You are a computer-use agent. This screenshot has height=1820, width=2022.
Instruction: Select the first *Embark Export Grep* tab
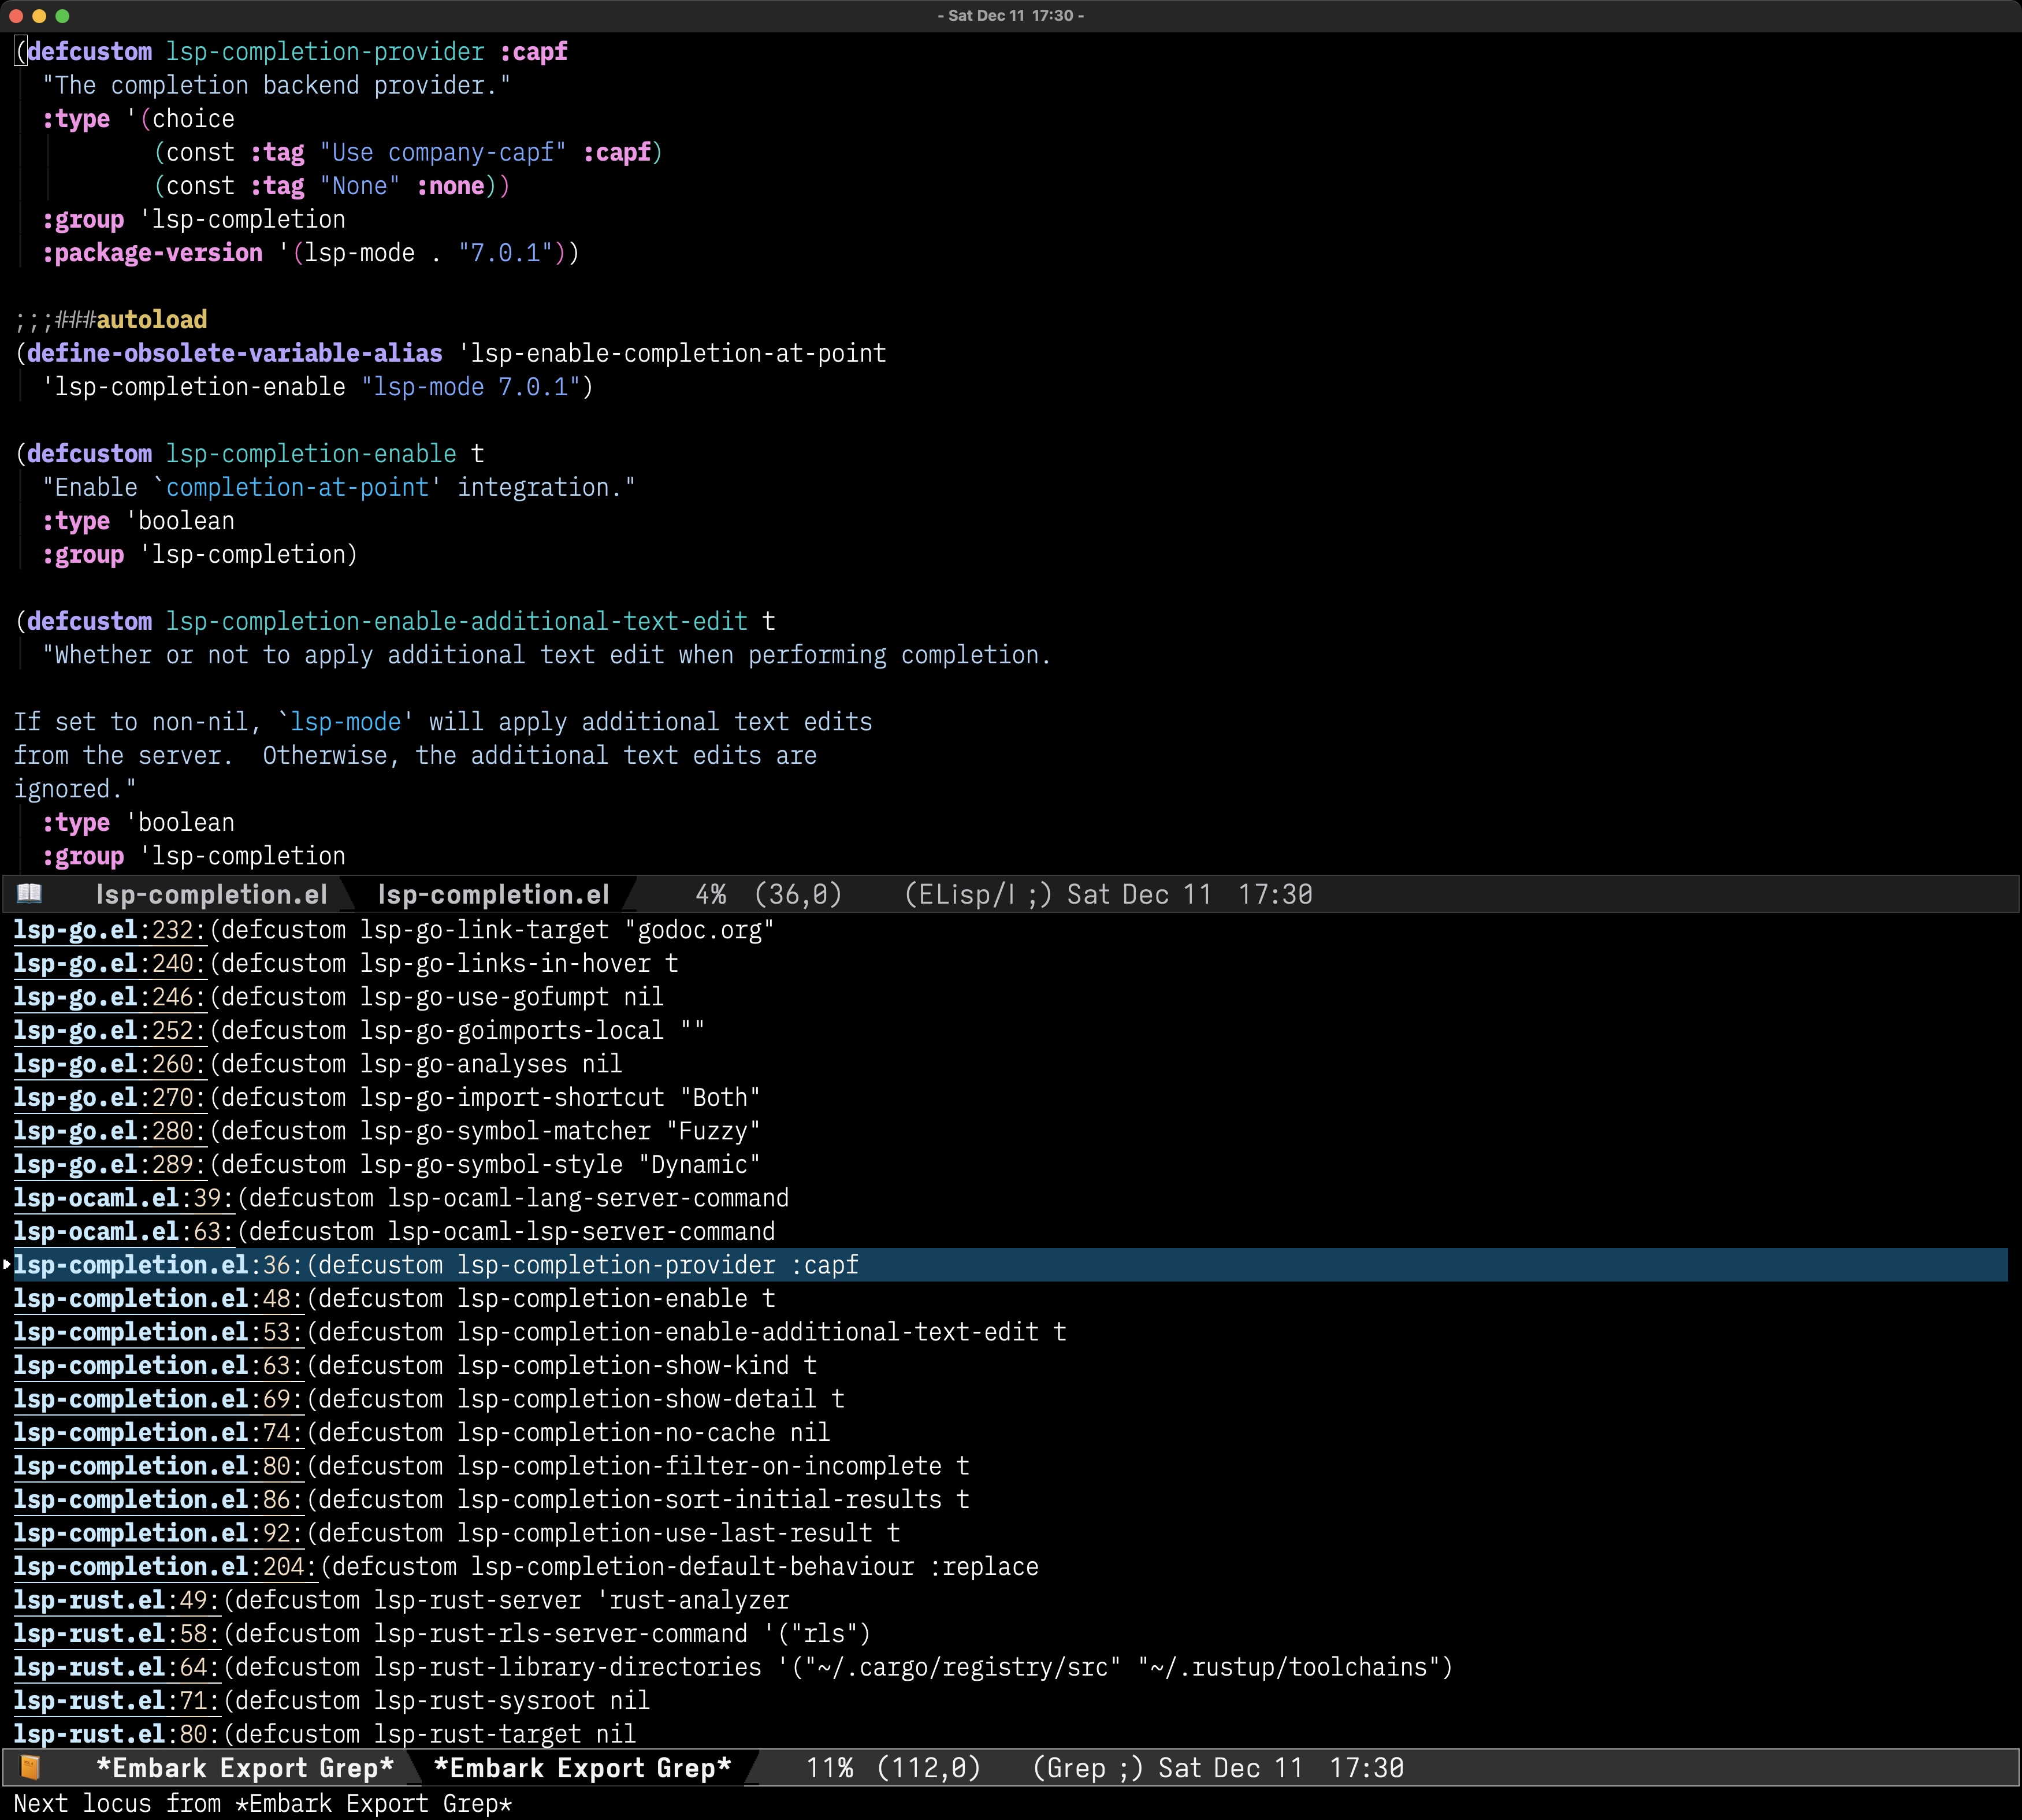(x=245, y=1768)
